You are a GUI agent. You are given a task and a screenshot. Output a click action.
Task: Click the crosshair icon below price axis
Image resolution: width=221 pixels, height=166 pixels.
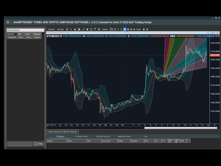214,125
